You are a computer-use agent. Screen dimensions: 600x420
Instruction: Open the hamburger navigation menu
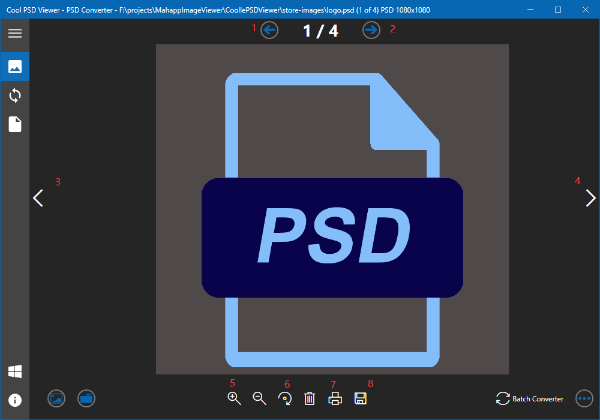pyautogui.click(x=14, y=34)
